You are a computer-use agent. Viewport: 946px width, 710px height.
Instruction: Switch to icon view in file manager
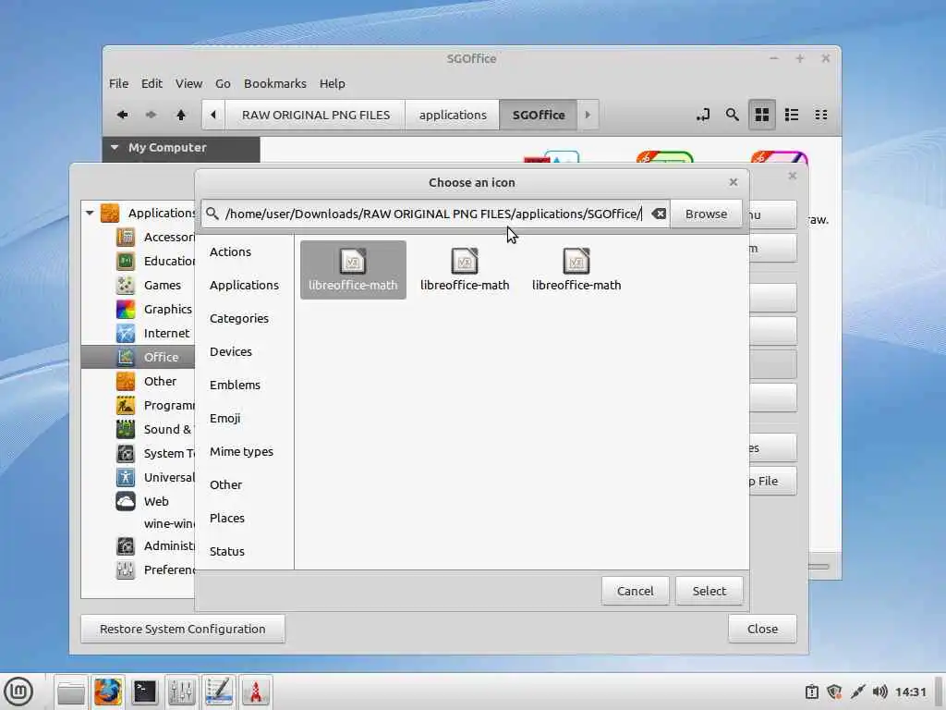click(x=762, y=115)
